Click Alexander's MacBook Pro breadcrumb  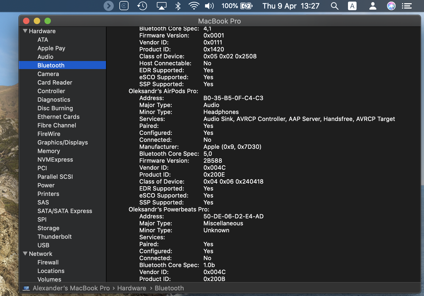pyautogui.click(x=71, y=288)
